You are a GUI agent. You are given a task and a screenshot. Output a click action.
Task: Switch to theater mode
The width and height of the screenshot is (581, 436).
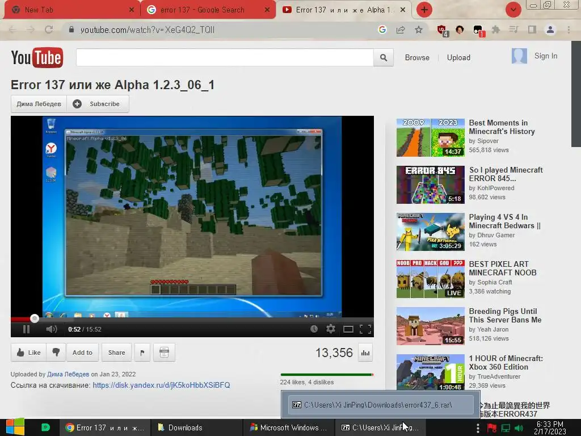pos(348,329)
